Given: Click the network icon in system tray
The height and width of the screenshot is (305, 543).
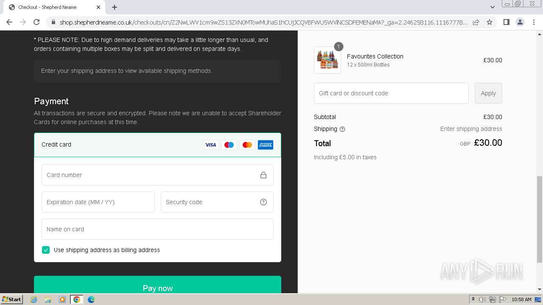Looking at the screenshot, I should 493,299.
